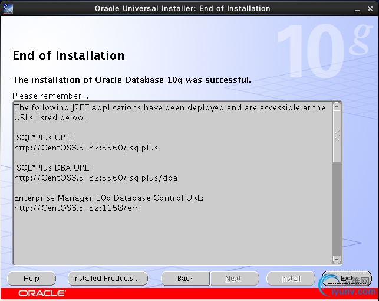Image resolution: width=379 pixels, height=301 pixels.
Task: Click Enterprise Manager URL ending in 1158/em
Action: [x=77, y=208]
